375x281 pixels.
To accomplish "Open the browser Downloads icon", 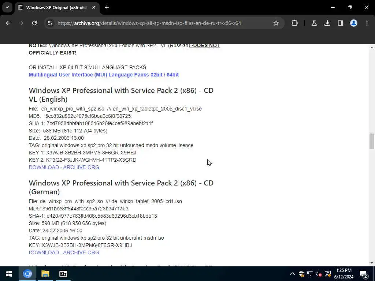I will (327, 23).
